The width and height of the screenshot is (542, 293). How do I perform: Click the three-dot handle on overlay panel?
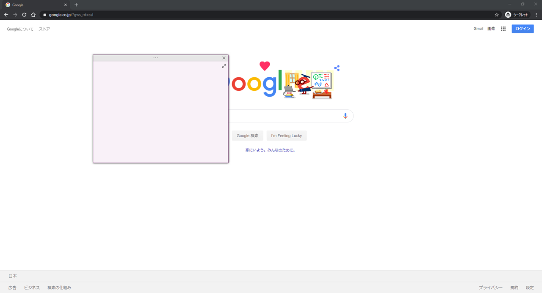(155, 58)
